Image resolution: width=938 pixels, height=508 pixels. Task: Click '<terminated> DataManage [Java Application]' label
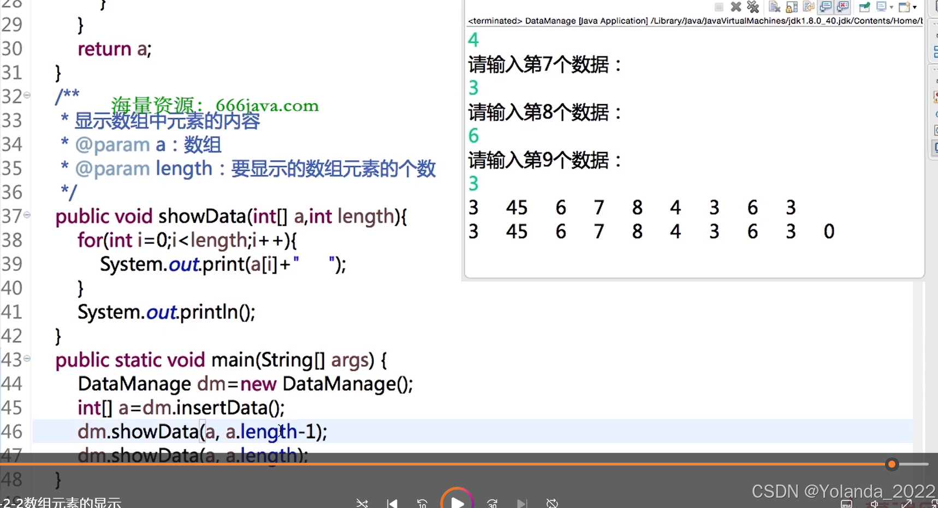click(x=558, y=21)
